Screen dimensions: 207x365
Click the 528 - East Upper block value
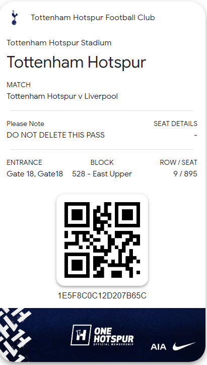[102, 174]
